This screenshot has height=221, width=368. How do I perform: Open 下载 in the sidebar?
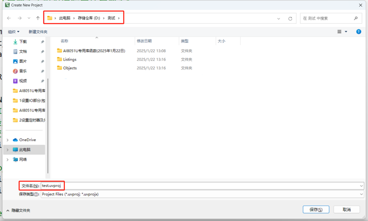coord(23,42)
